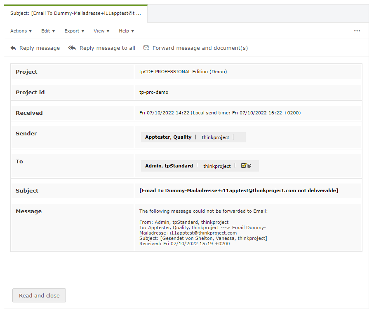Open the Edit dropdown menu
The height and width of the screenshot is (309, 374).
48,31
